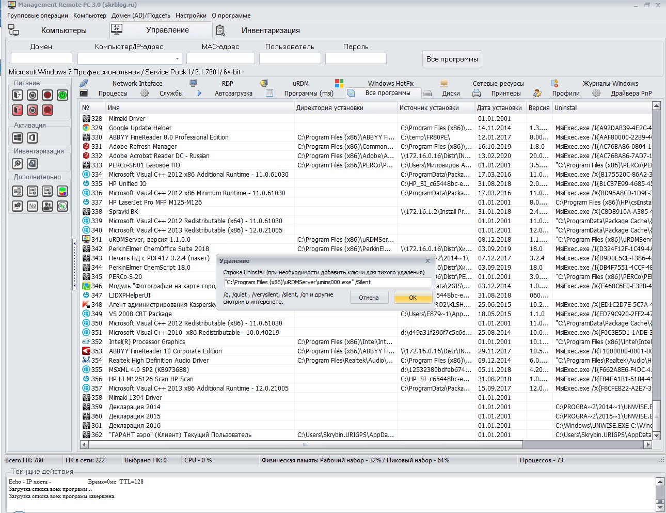The width and height of the screenshot is (666, 513).
Task: Open the Компьютер menu
Action: (90, 15)
